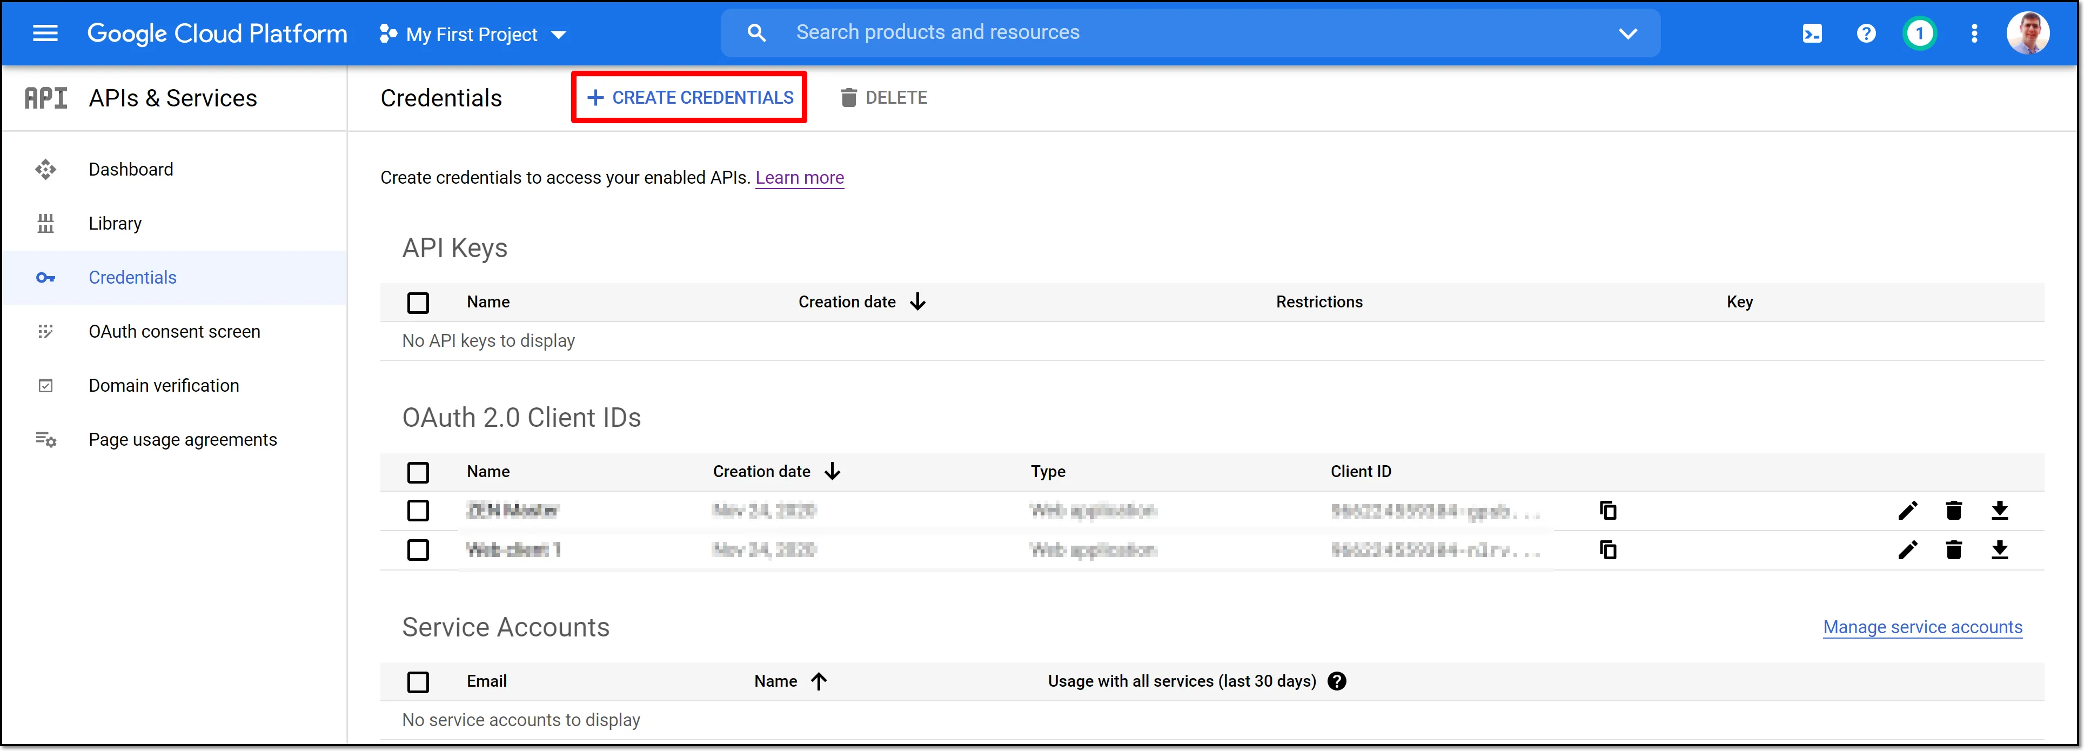2084x751 pixels.
Task: Open the hamburger navigation menu
Action: (45, 33)
